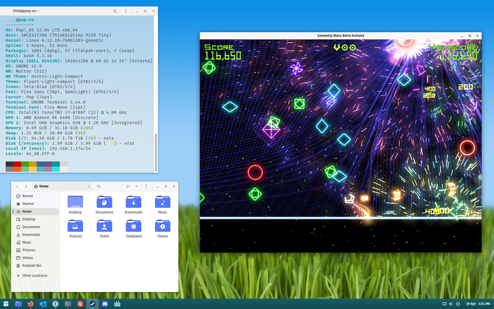This screenshot has width=494, height=309.
Task: Open the applications launcher in taskbar
Action: (6, 304)
